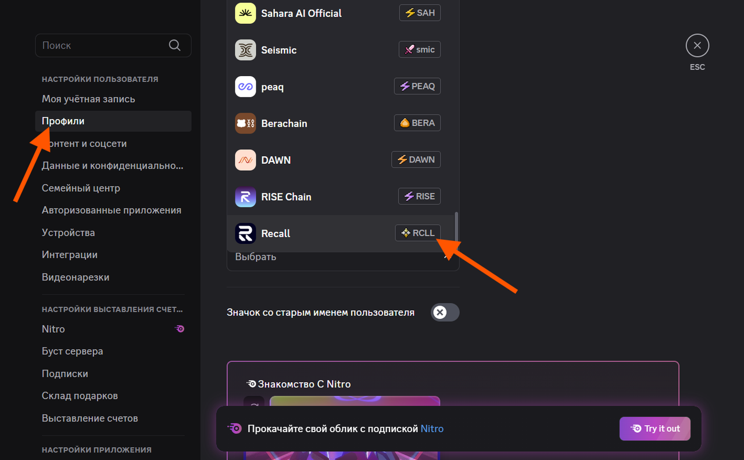Click the Nitro badge icon in sidebar

pos(180,329)
